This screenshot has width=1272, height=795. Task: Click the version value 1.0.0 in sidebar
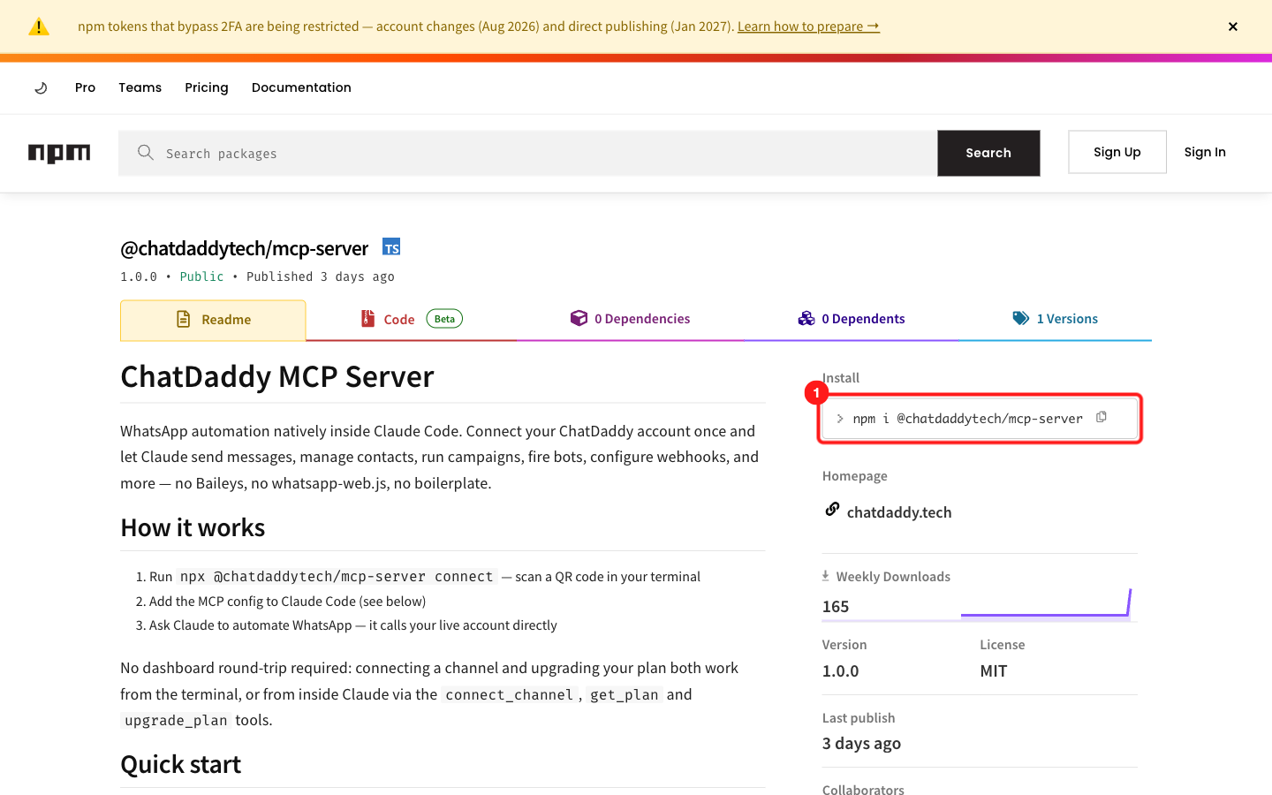(841, 671)
